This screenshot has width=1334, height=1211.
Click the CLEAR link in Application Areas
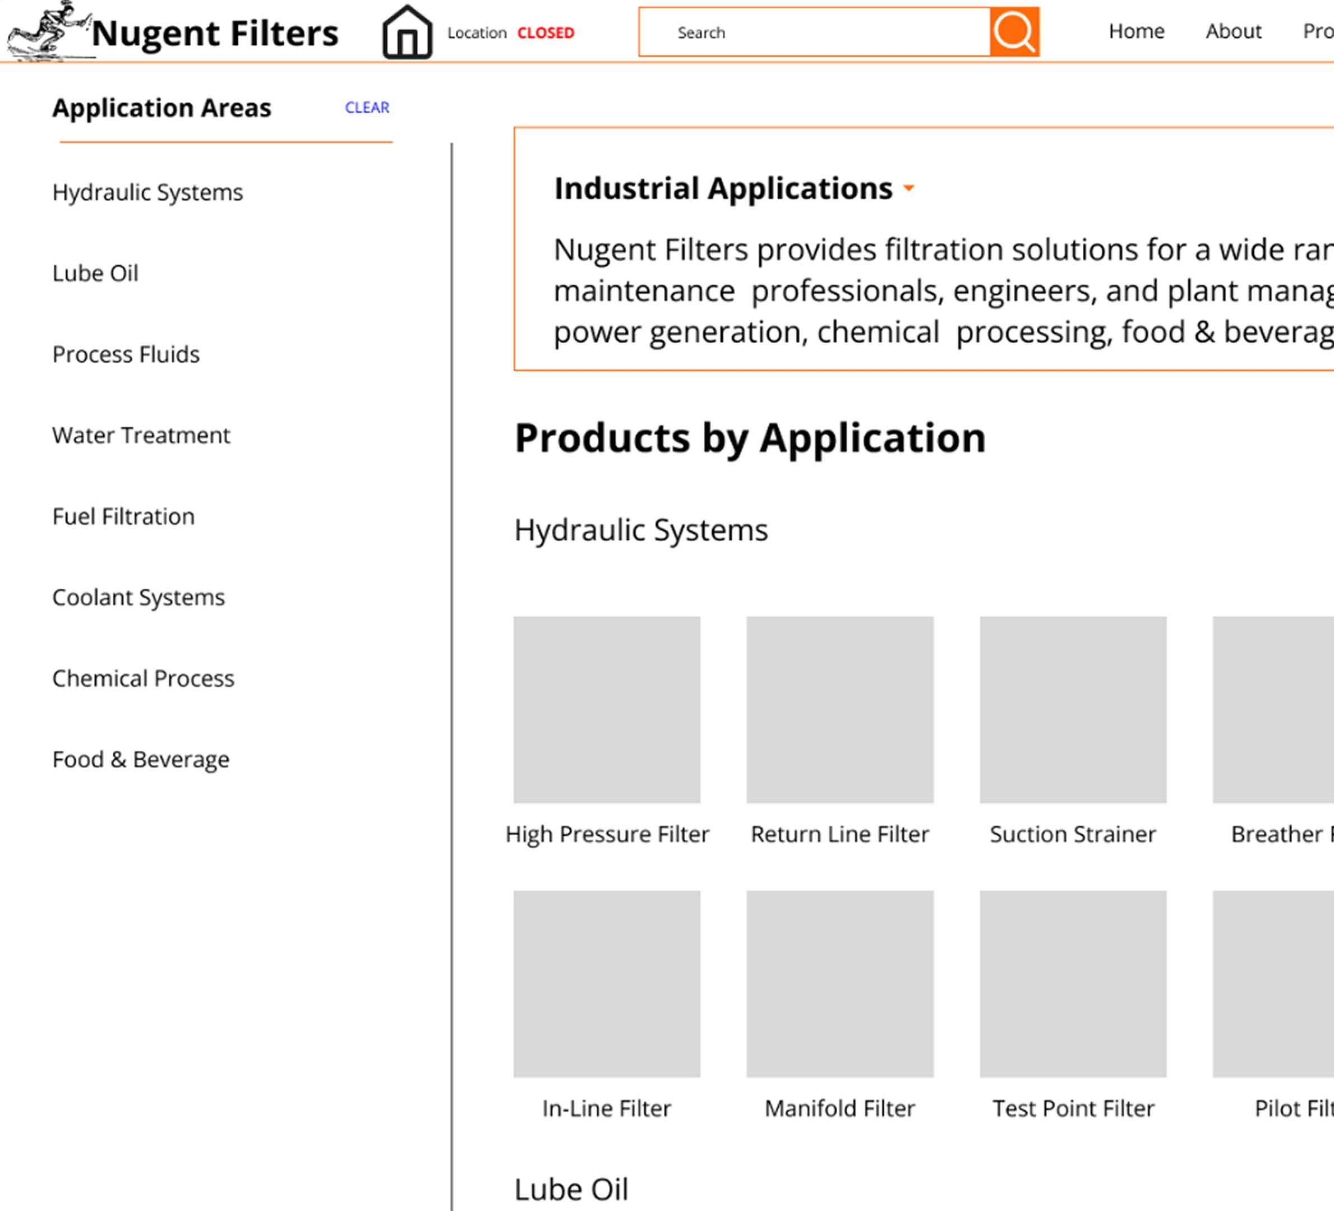tap(367, 107)
